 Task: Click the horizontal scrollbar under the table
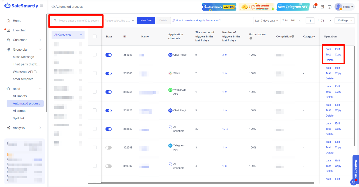click(x=201, y=183)
